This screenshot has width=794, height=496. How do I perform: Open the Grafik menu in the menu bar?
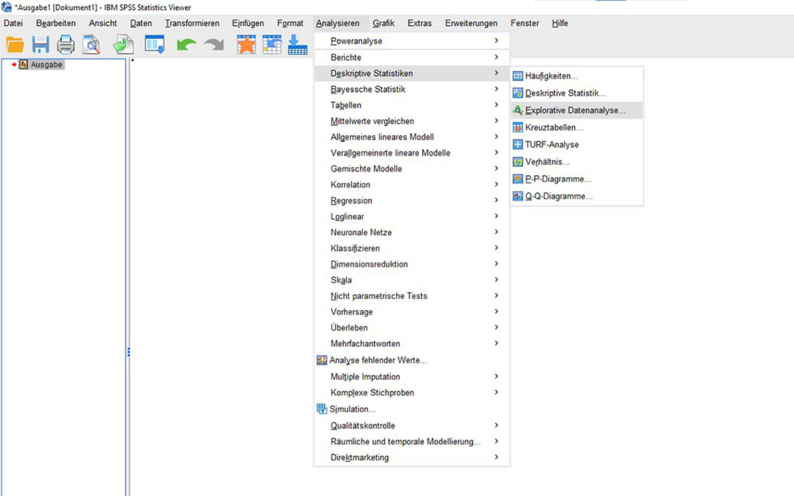[x=383, y=23]
